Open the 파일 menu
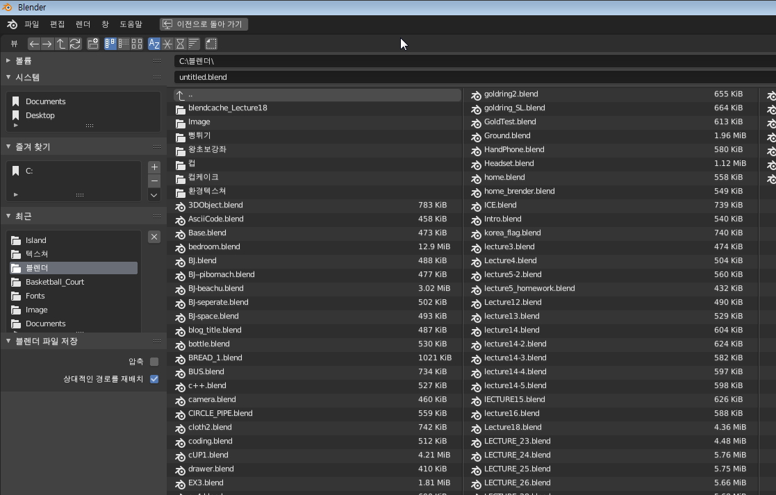This screenshot has height=495, width=776. 32,24
